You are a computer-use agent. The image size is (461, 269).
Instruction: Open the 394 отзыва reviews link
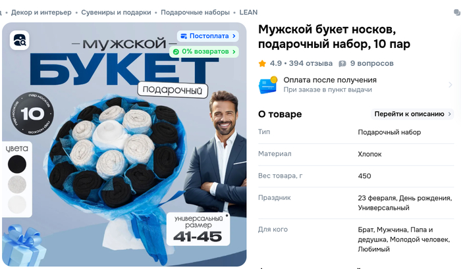click(310, 63)
